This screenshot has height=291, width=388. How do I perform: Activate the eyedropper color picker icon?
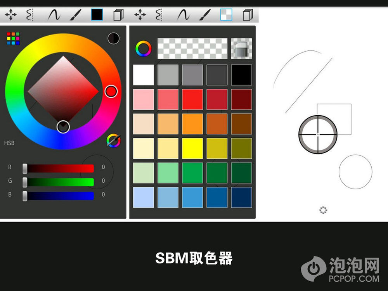114,140
